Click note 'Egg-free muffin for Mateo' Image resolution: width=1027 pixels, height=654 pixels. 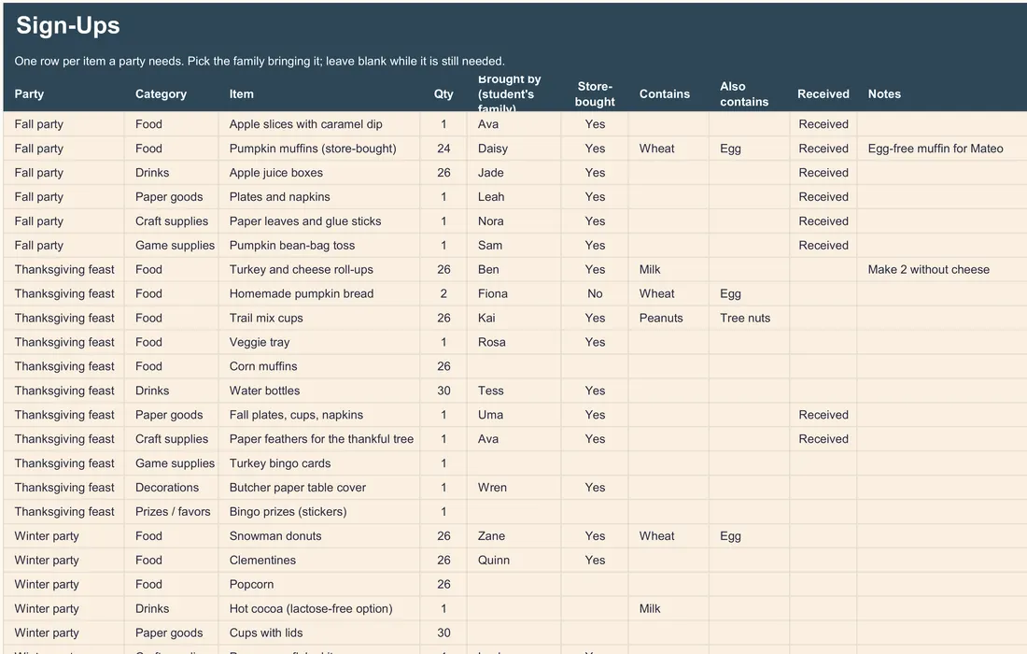point(941,149)
